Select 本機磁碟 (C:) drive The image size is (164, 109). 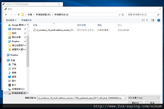16,89
